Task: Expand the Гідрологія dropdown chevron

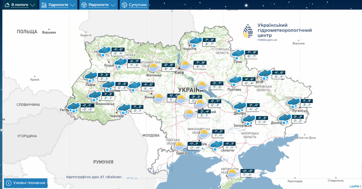Action: click(x=72, y=5)
